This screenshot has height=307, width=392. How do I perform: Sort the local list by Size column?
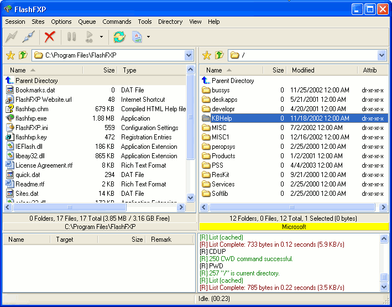tap(100, 70)
